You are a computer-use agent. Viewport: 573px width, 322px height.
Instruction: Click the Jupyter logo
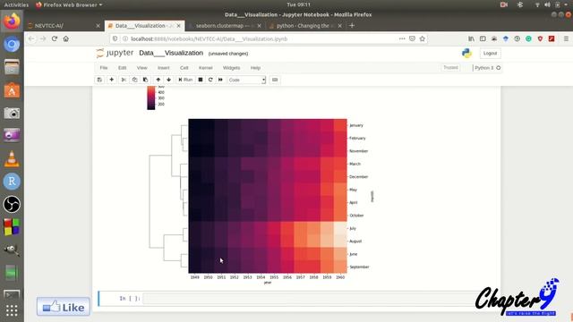(x=115, y=53)
